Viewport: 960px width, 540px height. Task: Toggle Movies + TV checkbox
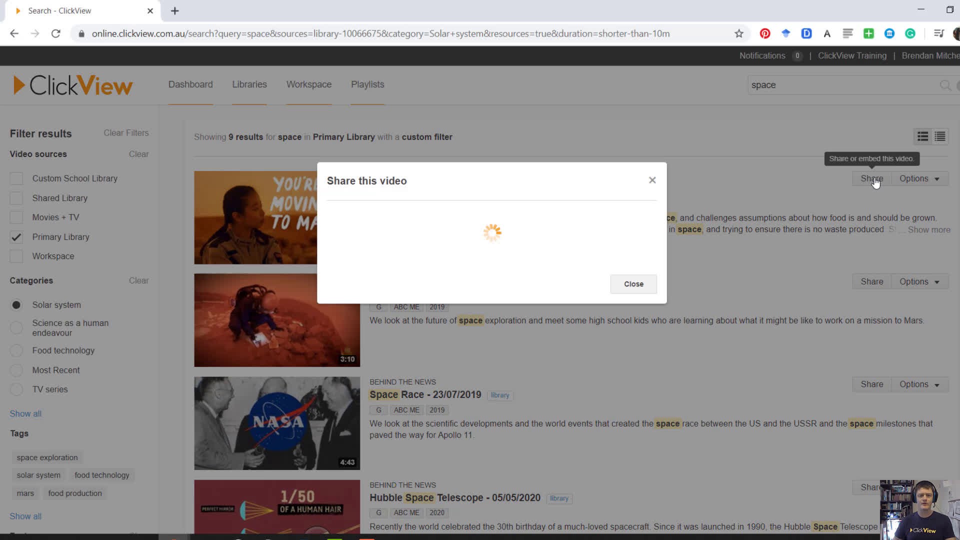click(16, 217)
